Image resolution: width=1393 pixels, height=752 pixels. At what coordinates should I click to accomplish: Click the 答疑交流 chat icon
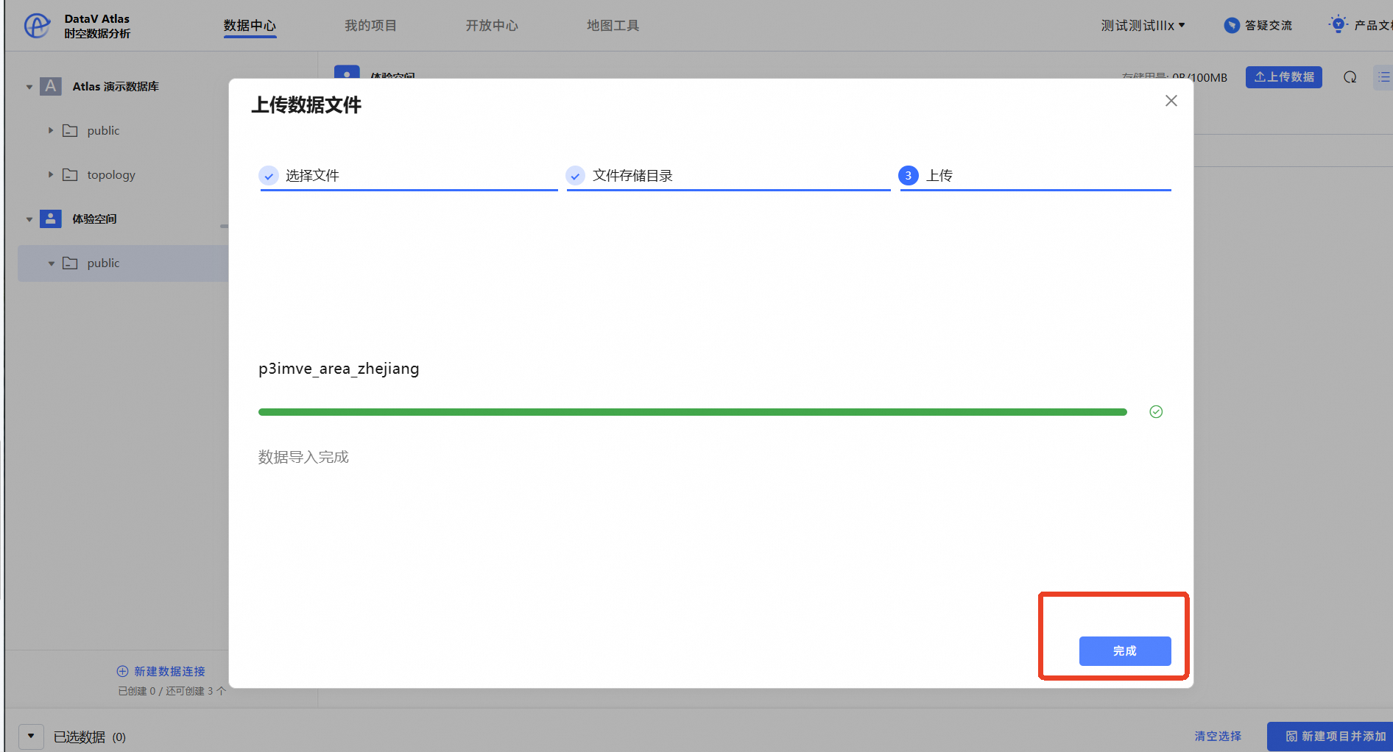coord(1231,26)
